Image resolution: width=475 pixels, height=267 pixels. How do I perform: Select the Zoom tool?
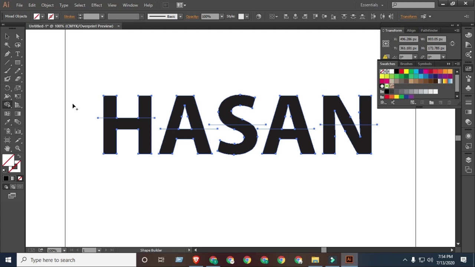tap(17, 148)
